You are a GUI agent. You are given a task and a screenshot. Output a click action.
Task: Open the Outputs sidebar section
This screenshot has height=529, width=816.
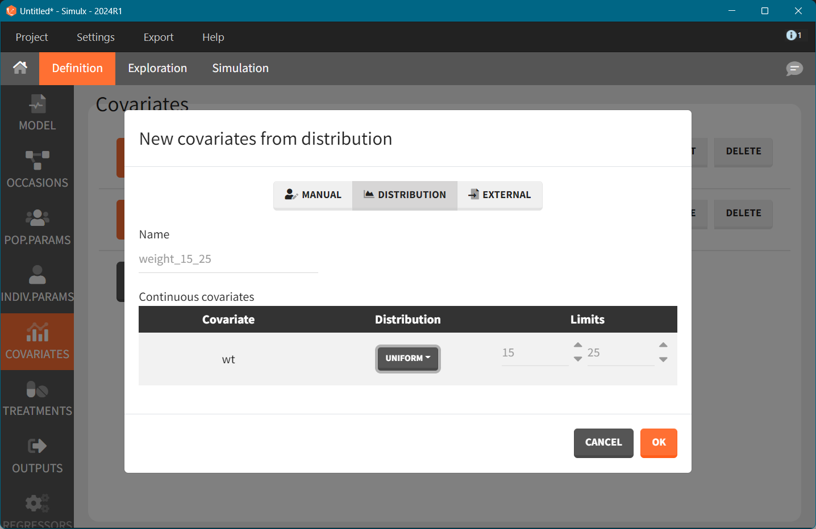pyautogui.click(x=37, y=456)
